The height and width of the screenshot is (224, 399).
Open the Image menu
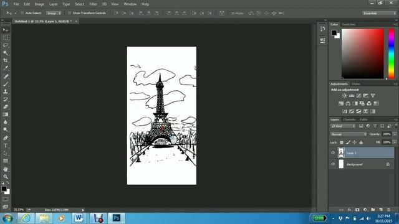(39, 4)
